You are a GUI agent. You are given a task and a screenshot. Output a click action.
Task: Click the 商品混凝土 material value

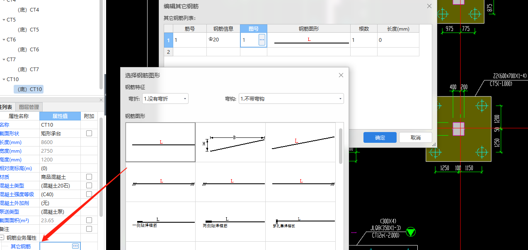(x=60, y=177)
